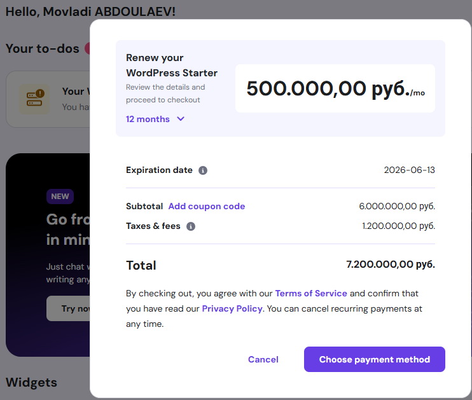Screen dimensions: 472x400
Task: Click the server warning icon in to-dos
Action: coord(34,99)
